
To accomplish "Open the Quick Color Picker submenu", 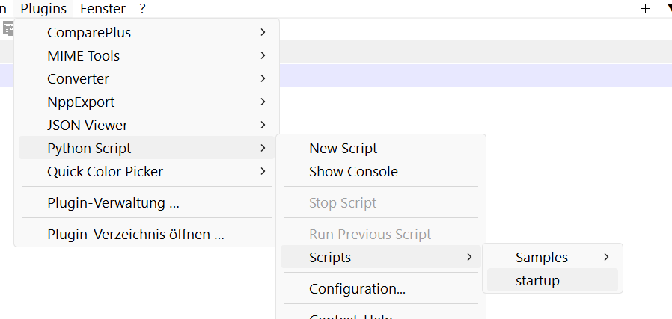I will [x=105, y=172].
